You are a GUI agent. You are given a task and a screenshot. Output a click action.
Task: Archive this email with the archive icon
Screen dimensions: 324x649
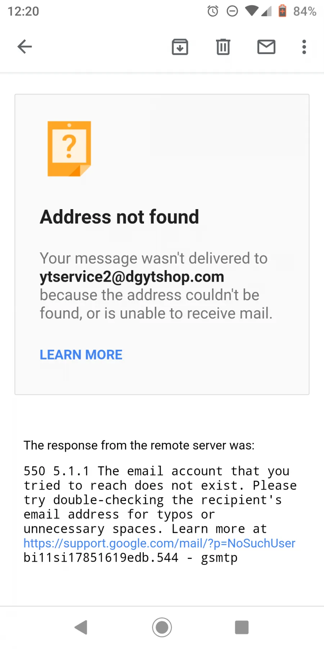(x=180, y=47)
